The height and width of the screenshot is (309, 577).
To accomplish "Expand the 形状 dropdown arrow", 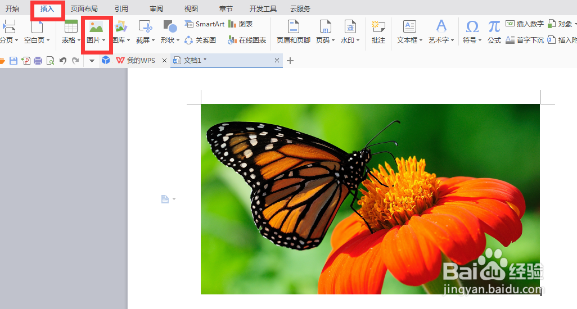I will [x=178, y=40].
